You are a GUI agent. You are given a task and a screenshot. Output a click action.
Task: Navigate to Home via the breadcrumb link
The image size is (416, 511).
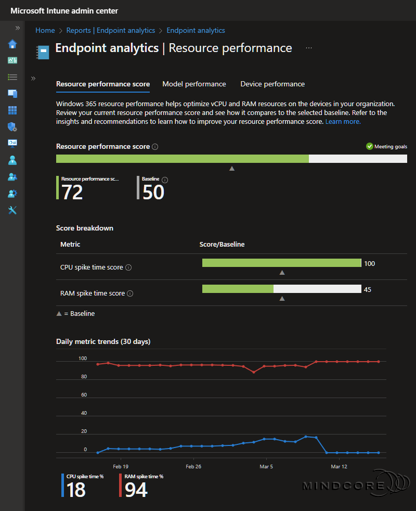point(45,30)
